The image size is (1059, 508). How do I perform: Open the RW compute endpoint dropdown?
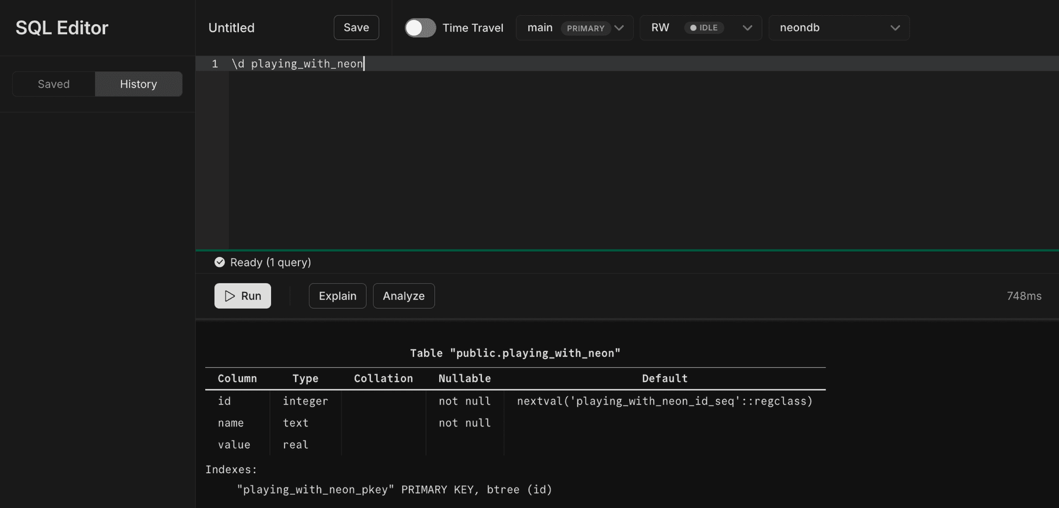click(700, 28)
